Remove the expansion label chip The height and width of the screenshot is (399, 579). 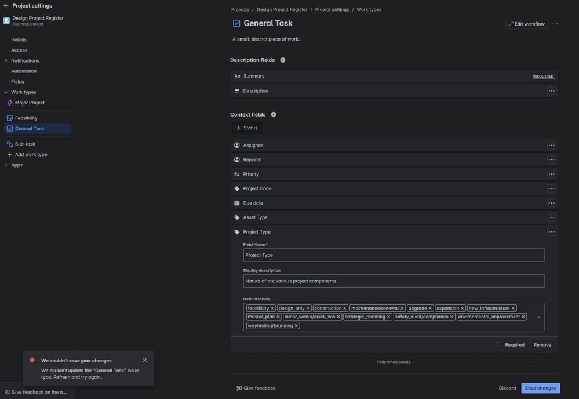tap(462, 308)
